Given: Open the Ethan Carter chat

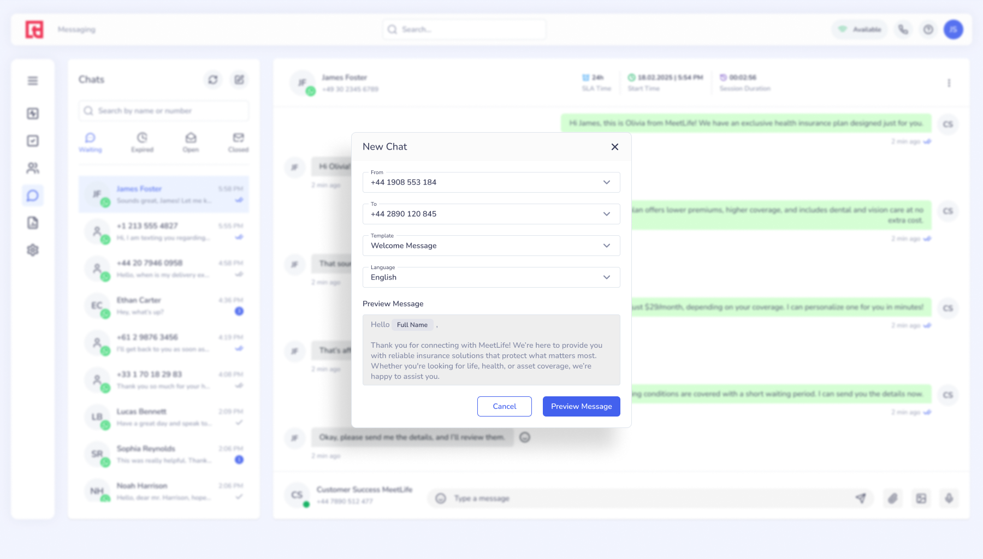Looking at the screenshot, I should (x=164, y=306).
